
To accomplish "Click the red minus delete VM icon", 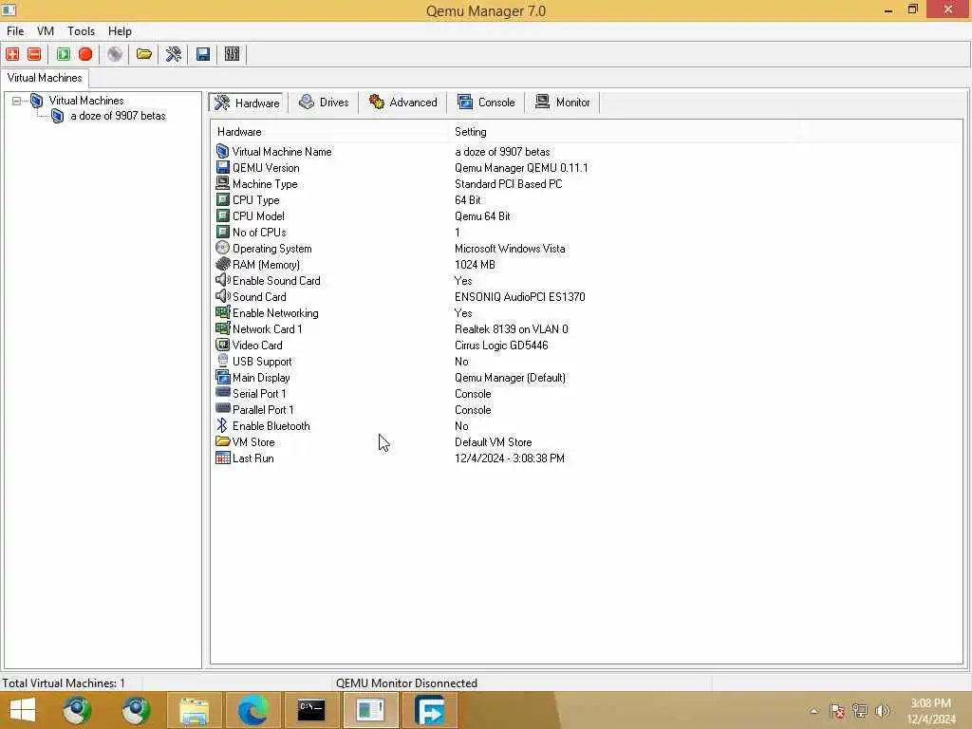I will pyautogui.click(x=34, y=54).
